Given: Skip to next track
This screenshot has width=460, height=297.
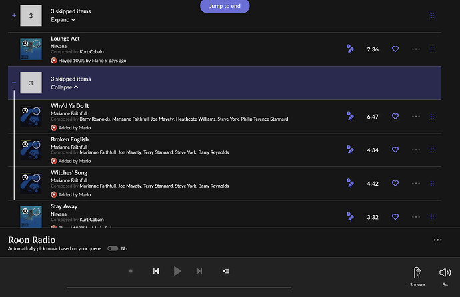Looking at the screenshot, I should [x=199, y=271].
